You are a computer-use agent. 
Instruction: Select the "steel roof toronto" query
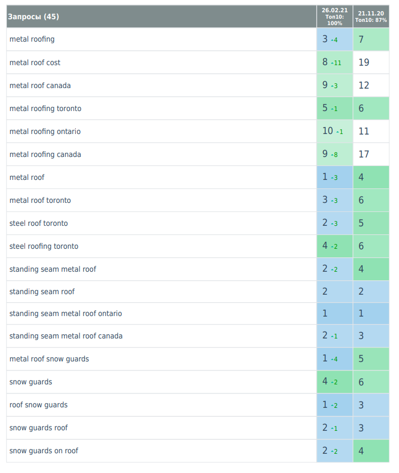pyautogui.click(x=38, y=223)
